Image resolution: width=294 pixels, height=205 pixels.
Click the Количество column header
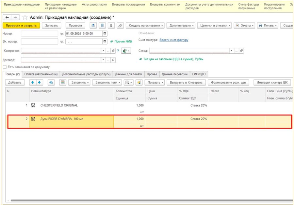tap(130, 91)
